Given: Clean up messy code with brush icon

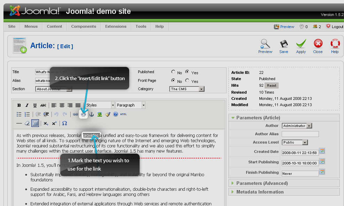Looking at the screenshot, I should coord(108,114).
